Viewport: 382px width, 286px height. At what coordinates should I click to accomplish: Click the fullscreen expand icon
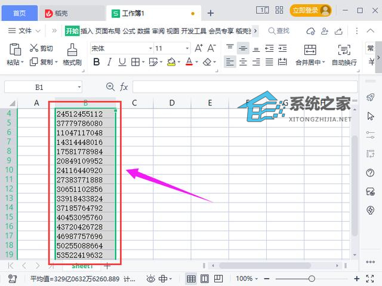point(370,279)
